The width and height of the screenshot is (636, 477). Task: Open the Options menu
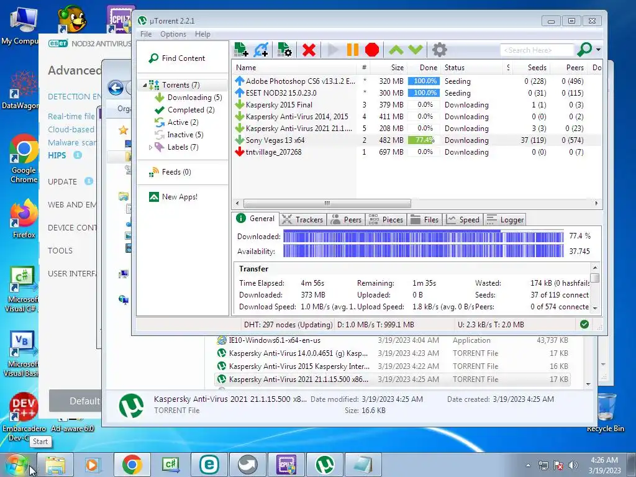tap(173, 34)
